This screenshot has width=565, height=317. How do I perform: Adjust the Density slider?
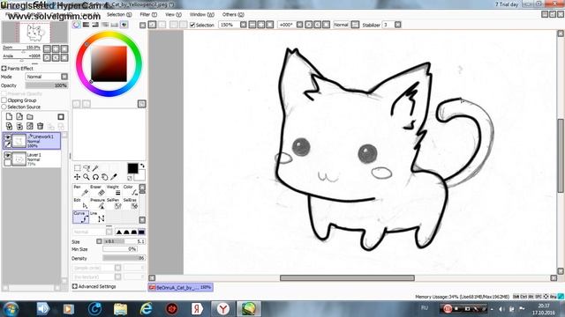[124, 258]
